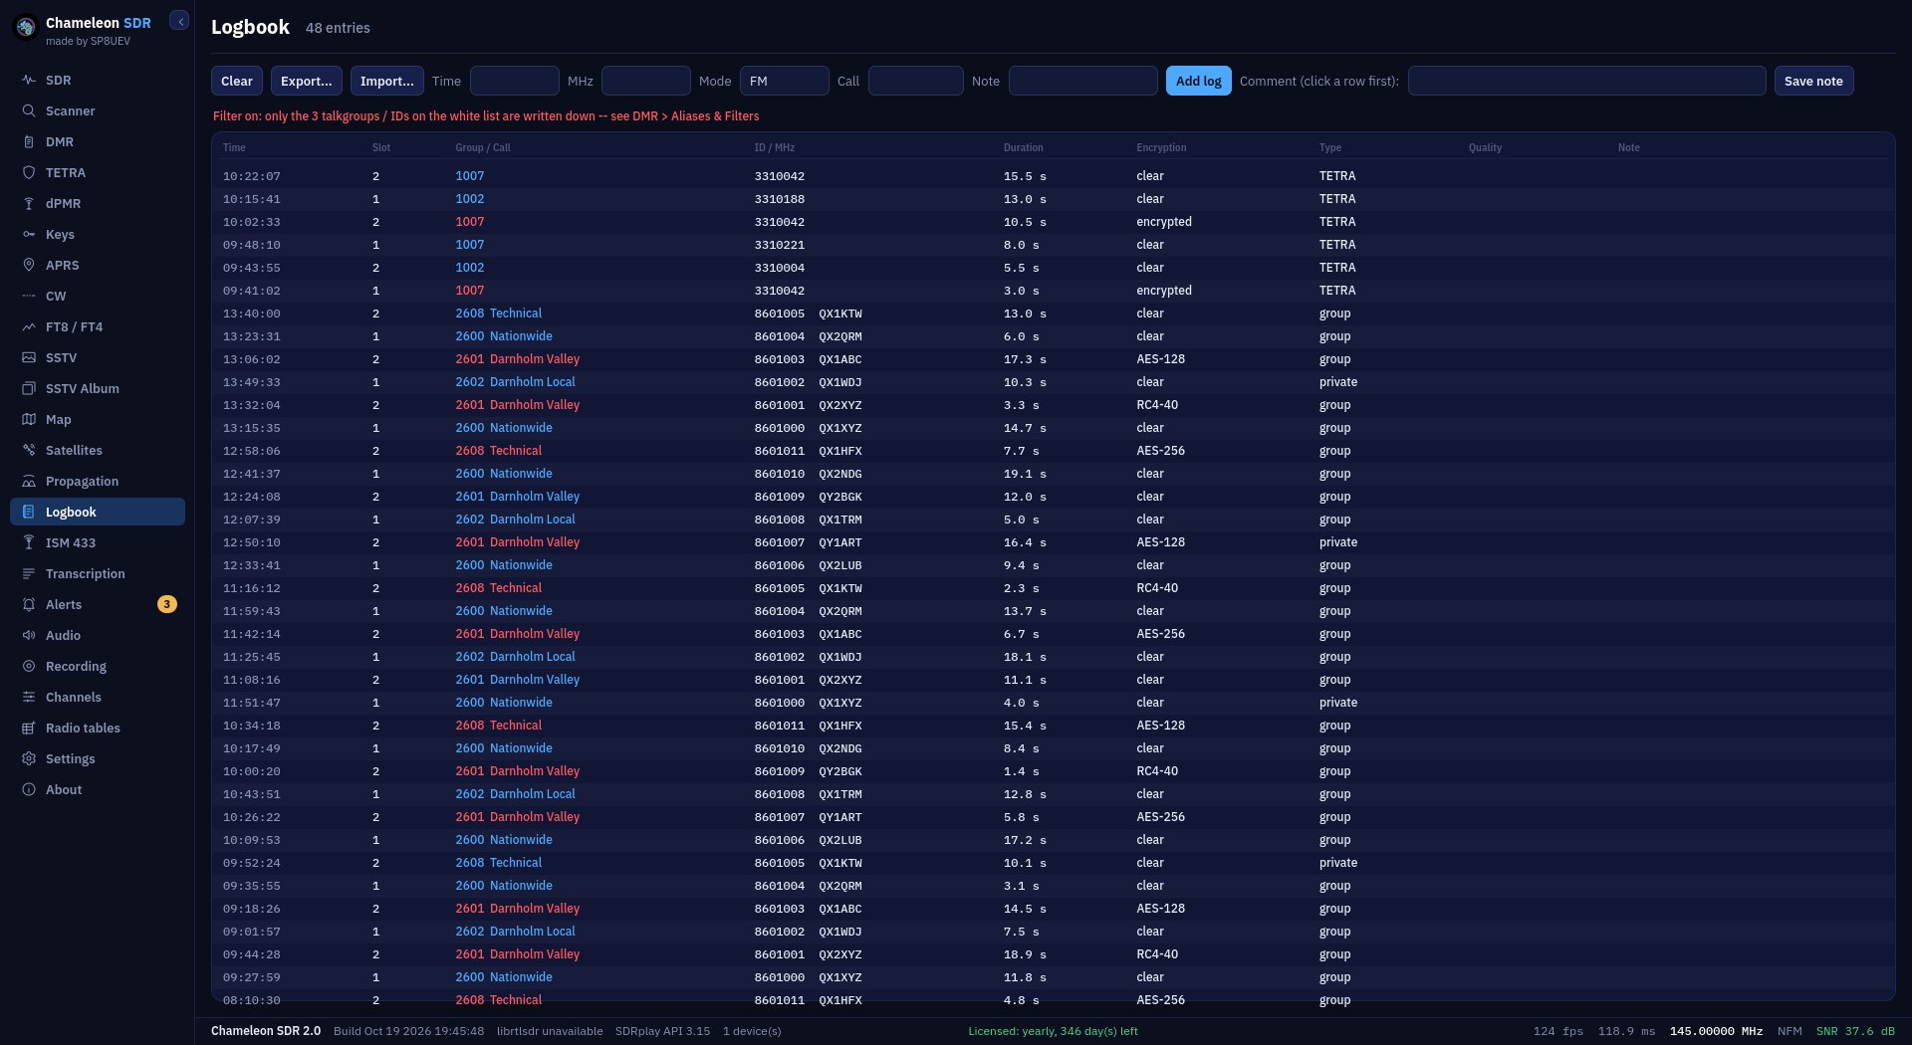The width and height of the screenshot is (1912, 1045).
Task: Open DMR via its sidebar icon
Action: 29,141
